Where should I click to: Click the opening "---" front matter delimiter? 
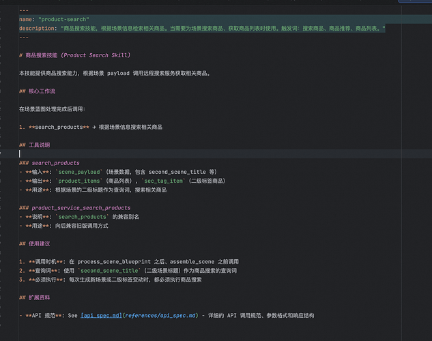24,10
